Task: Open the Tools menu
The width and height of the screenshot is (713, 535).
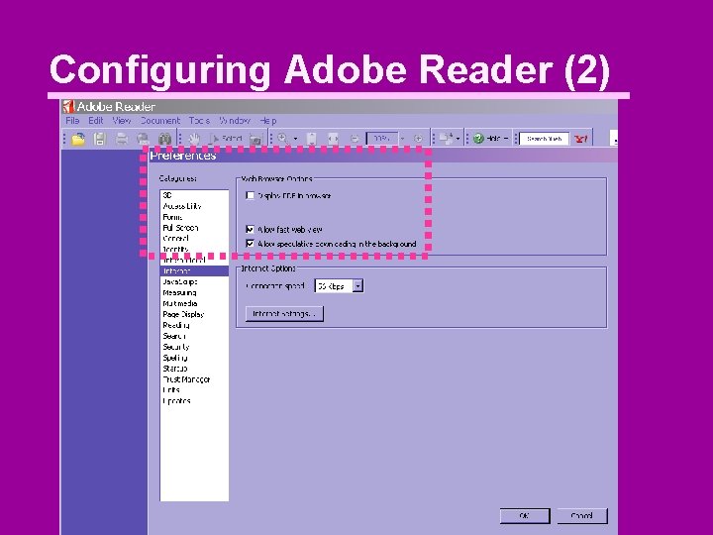Action: click(x=199, y=121)
